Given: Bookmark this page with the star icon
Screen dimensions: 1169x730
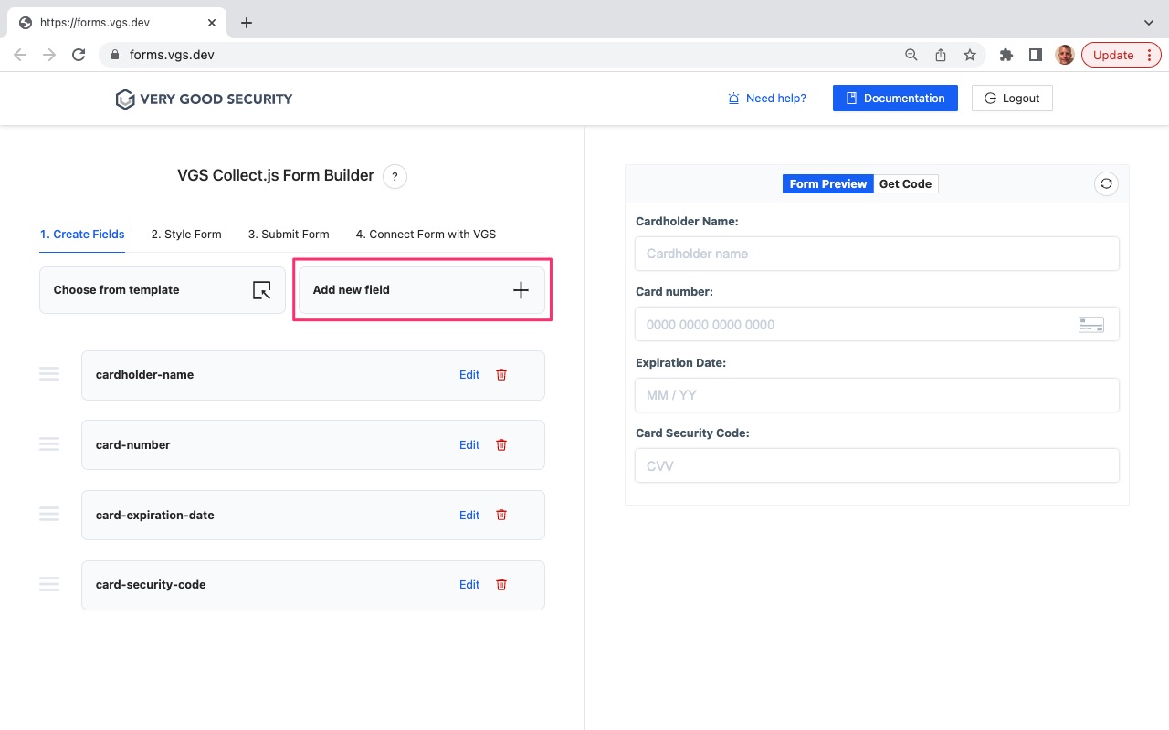Looking at the screenshot, I should 970,55.
